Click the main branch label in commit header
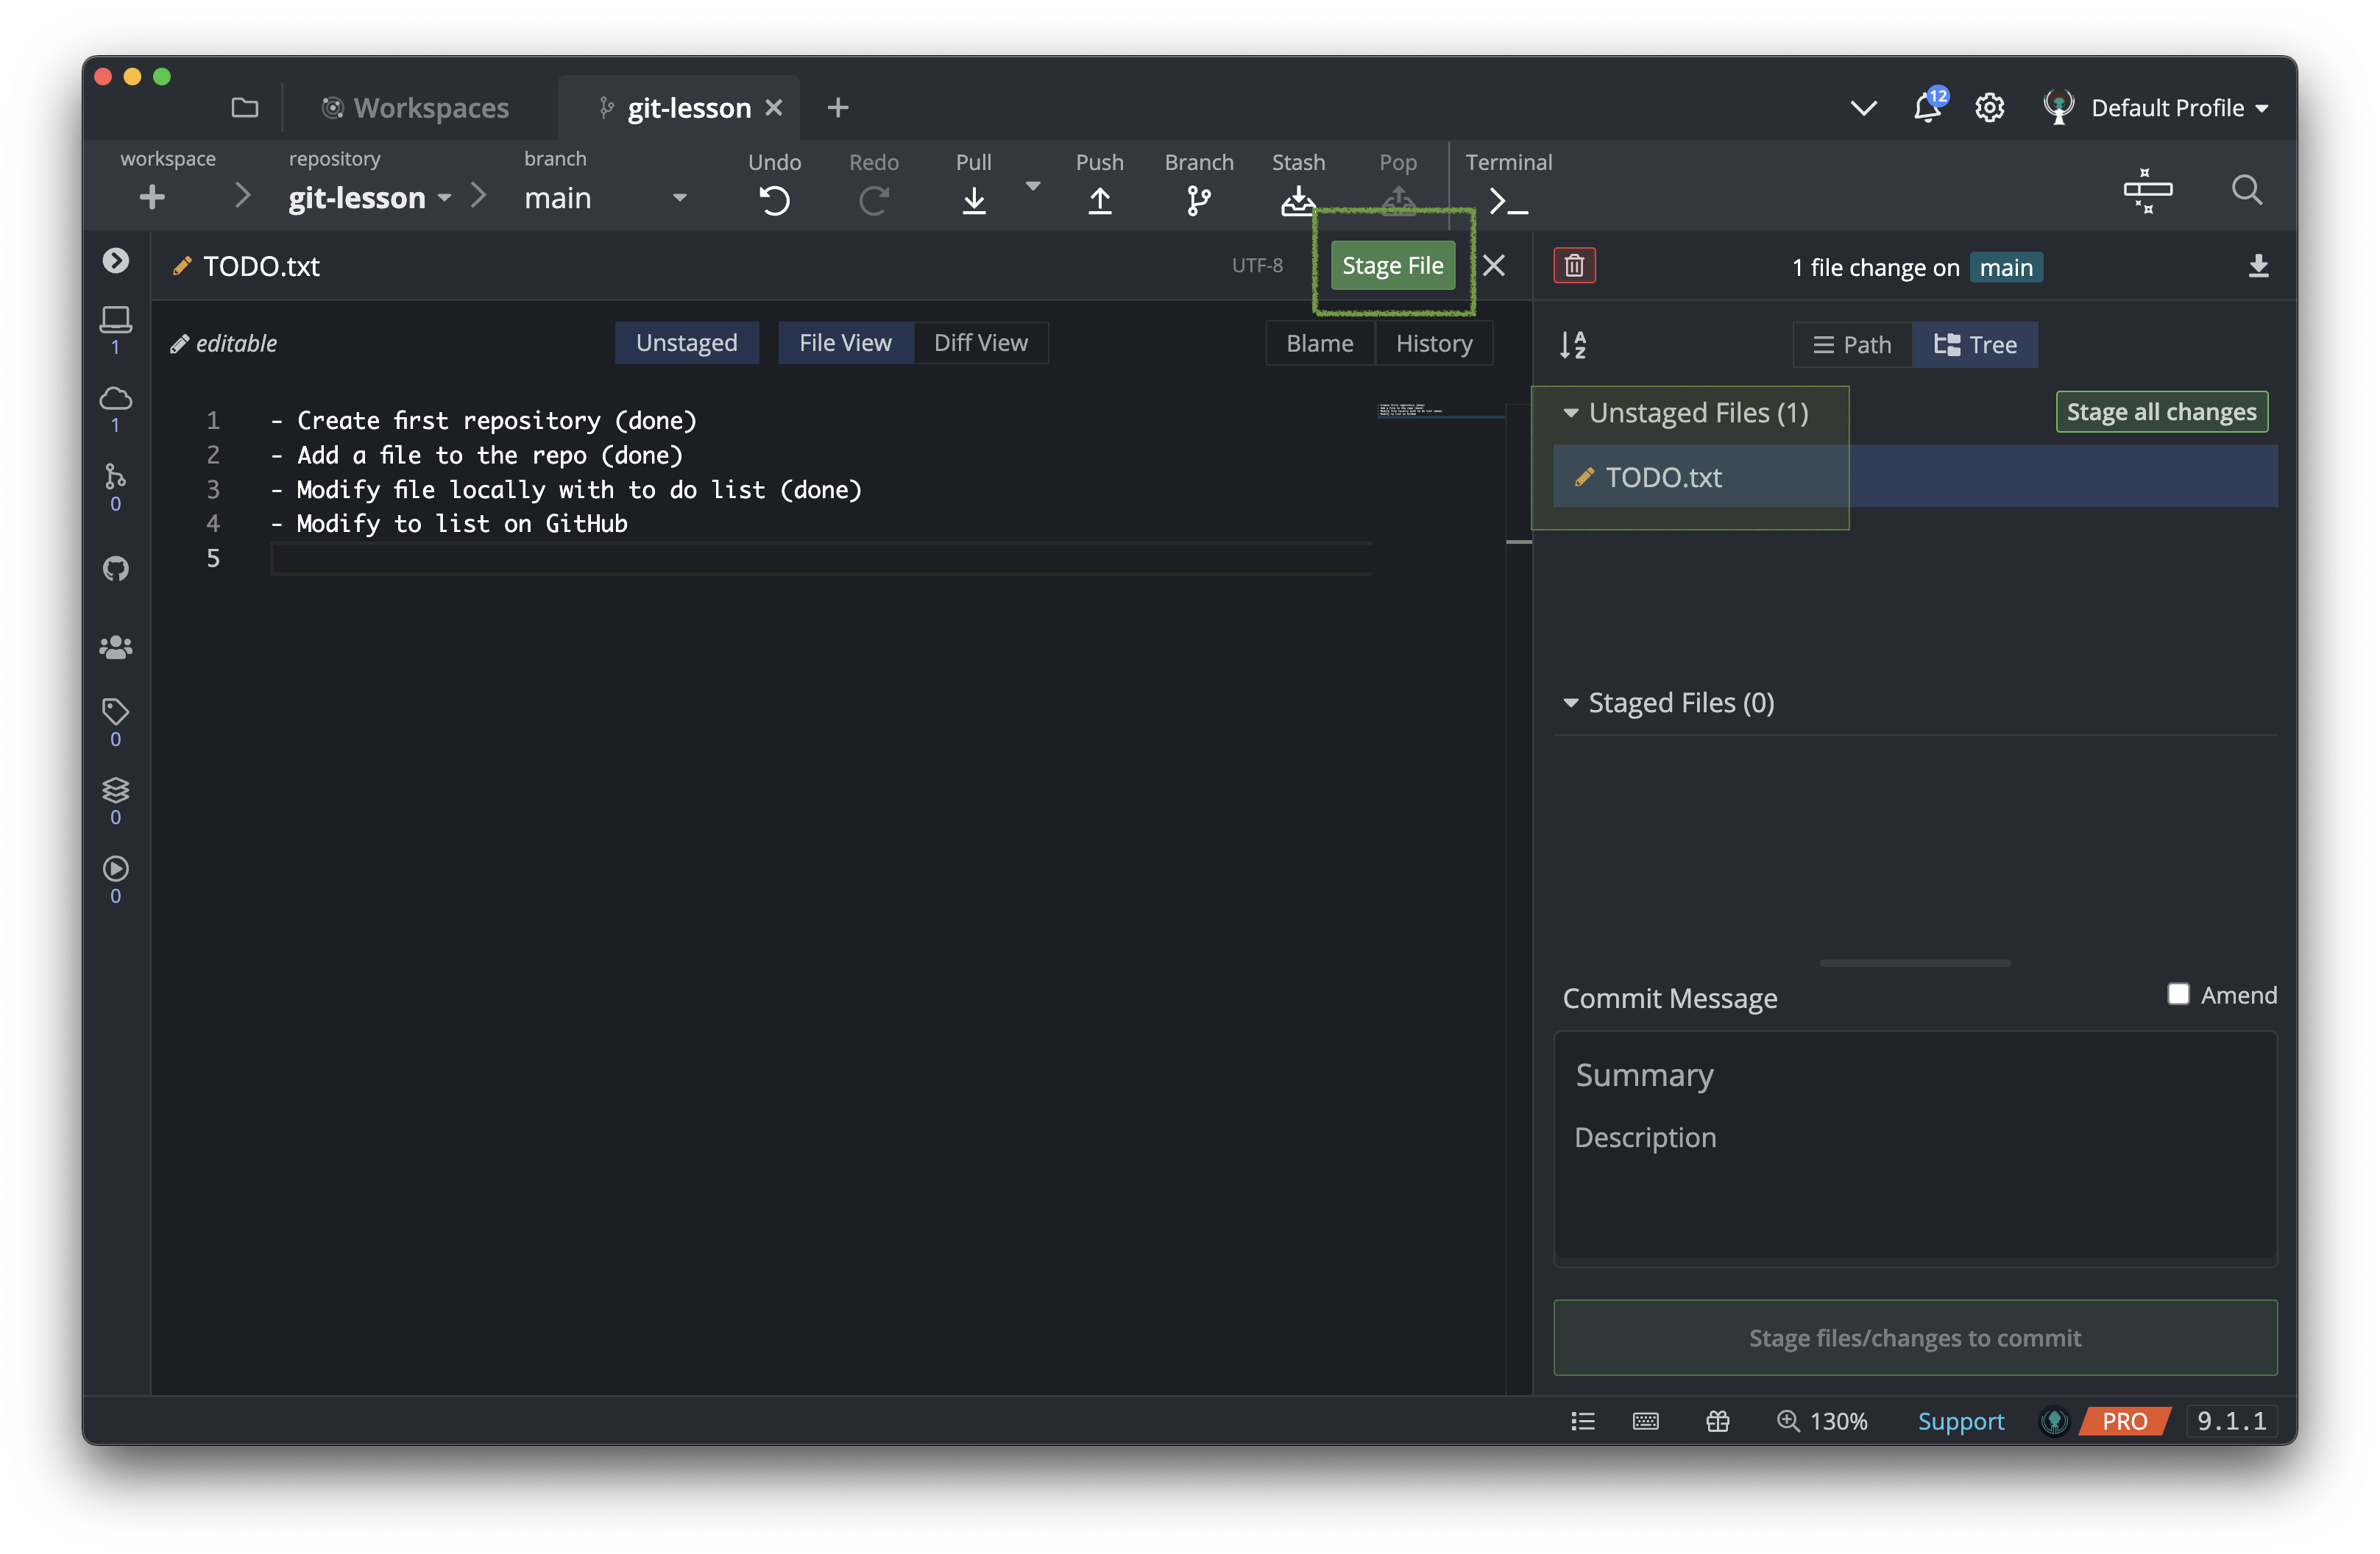2380x1554 pixels. tap(2005, 268)
